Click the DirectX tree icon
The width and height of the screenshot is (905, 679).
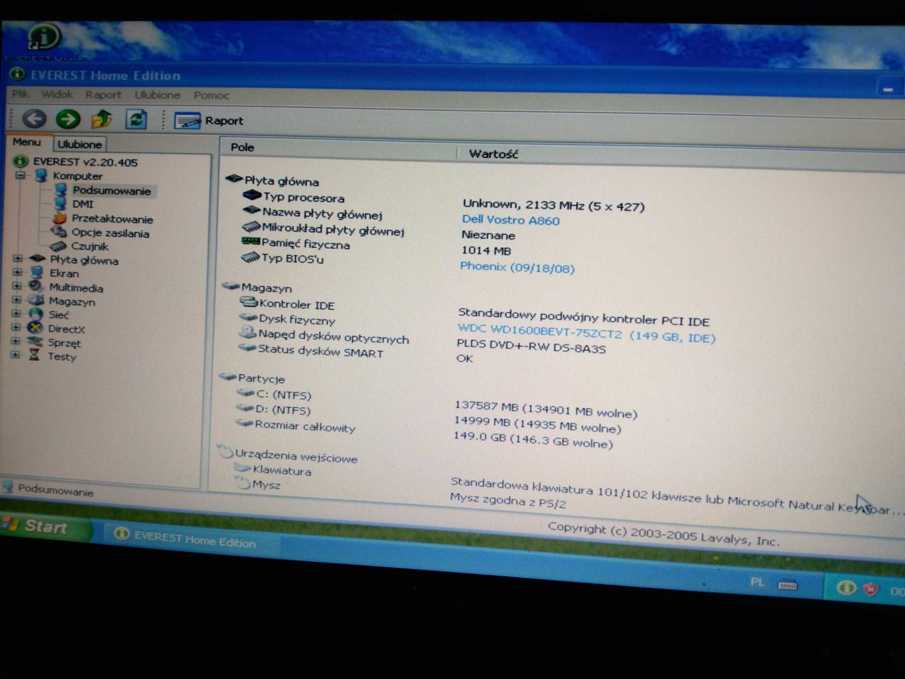35,328
